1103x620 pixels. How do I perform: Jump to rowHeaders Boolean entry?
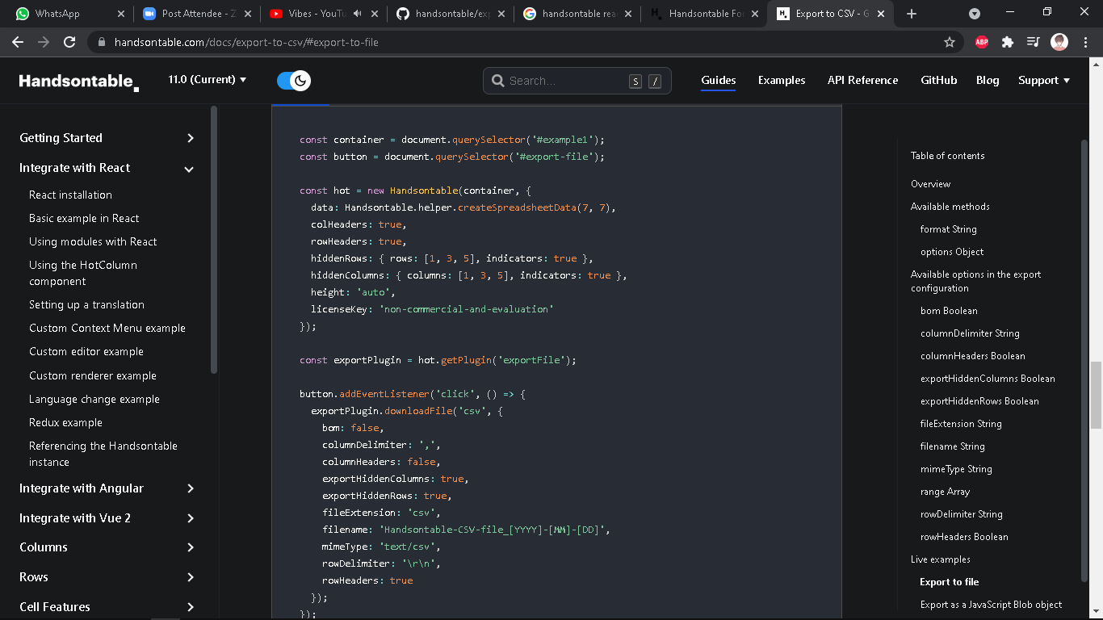tap(964, 537)
